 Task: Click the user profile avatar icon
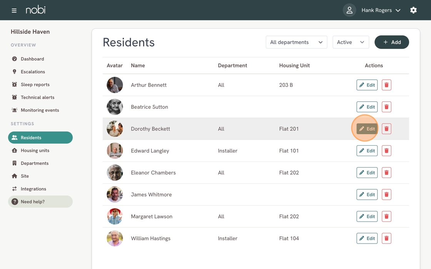tap(349, 10)
